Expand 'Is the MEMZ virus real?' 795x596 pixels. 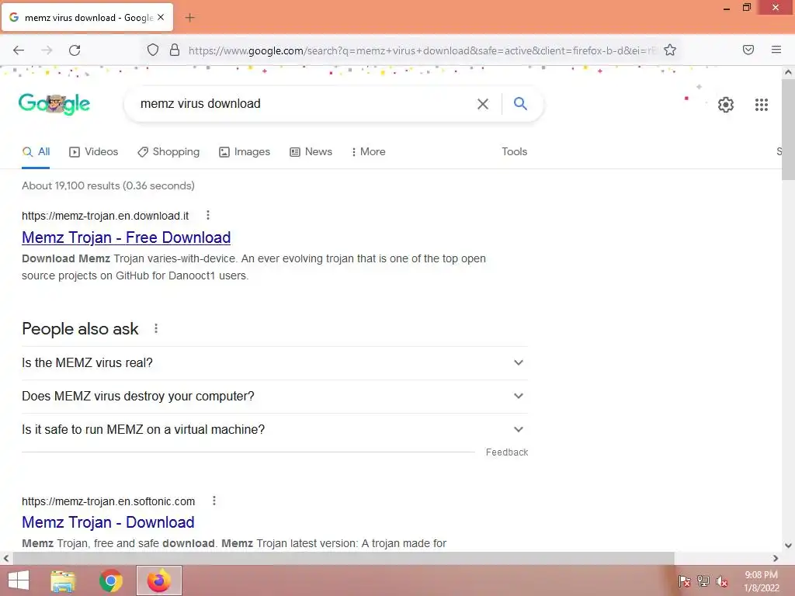point(275,363)
